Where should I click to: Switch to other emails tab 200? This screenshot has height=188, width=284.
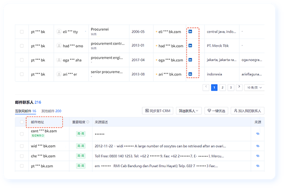click(x=51, y=111)
